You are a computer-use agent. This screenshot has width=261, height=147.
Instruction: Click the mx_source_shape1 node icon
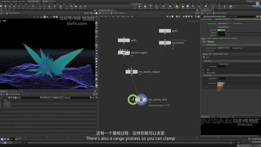click(131, 72)
